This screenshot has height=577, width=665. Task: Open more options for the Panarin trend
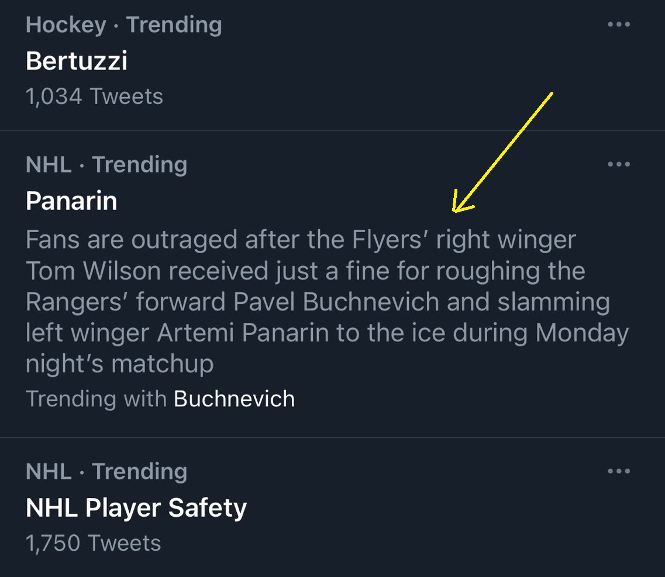click(619, 164)
